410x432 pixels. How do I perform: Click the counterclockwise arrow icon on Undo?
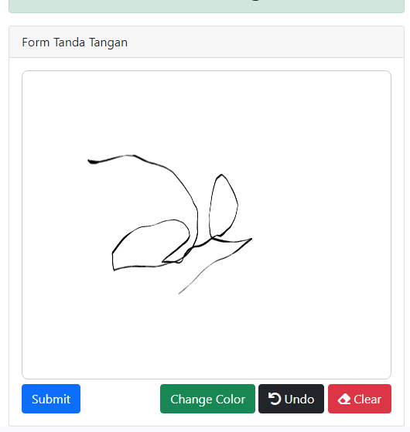[x=275, y=399]
